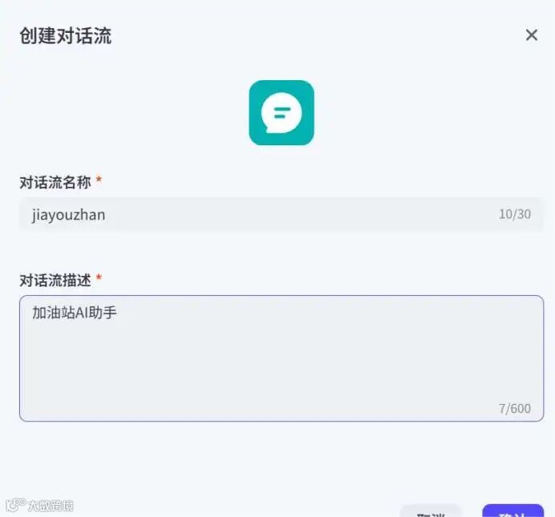Focus the 对话流名称 input field
Image resolution: width=555 pixels, height=517 pixels.
point(282,214)
